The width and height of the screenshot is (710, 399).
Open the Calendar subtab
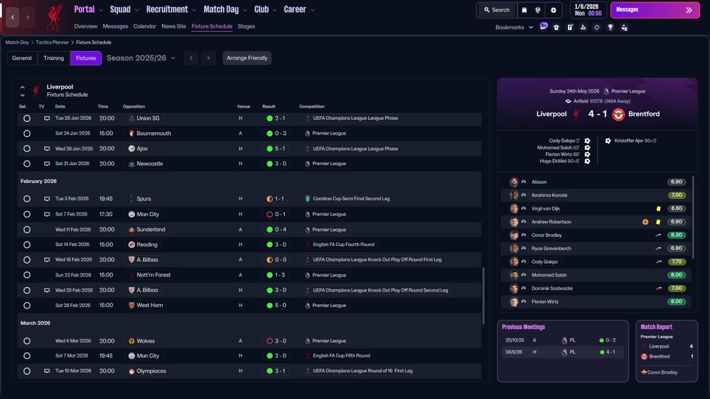145,26
